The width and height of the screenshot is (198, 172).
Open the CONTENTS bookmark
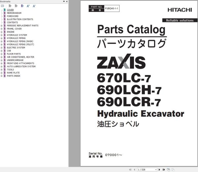13,22
